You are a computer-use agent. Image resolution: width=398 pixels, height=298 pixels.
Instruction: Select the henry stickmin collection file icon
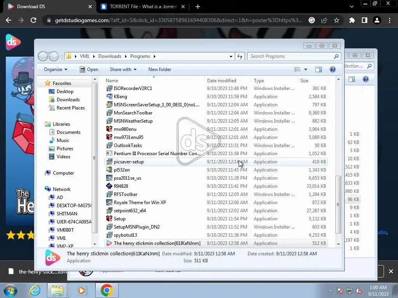click(x=109, y=243)
